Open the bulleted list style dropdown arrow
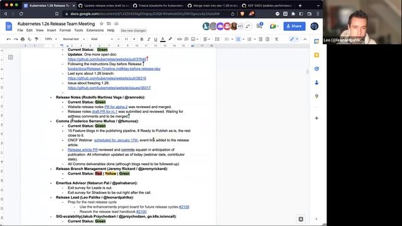Viewport: 402px width, 226px height. tap(243, 39)
